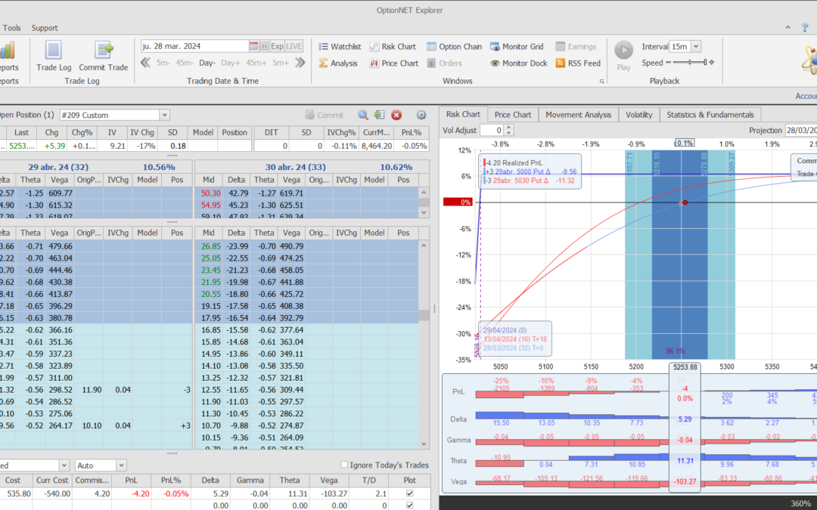Step forward with the Day+ button
817x510 pixels.
coord(231,63)
